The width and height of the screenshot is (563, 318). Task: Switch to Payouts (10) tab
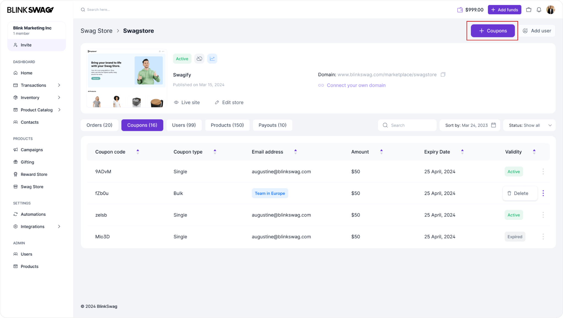click(272, 125)
